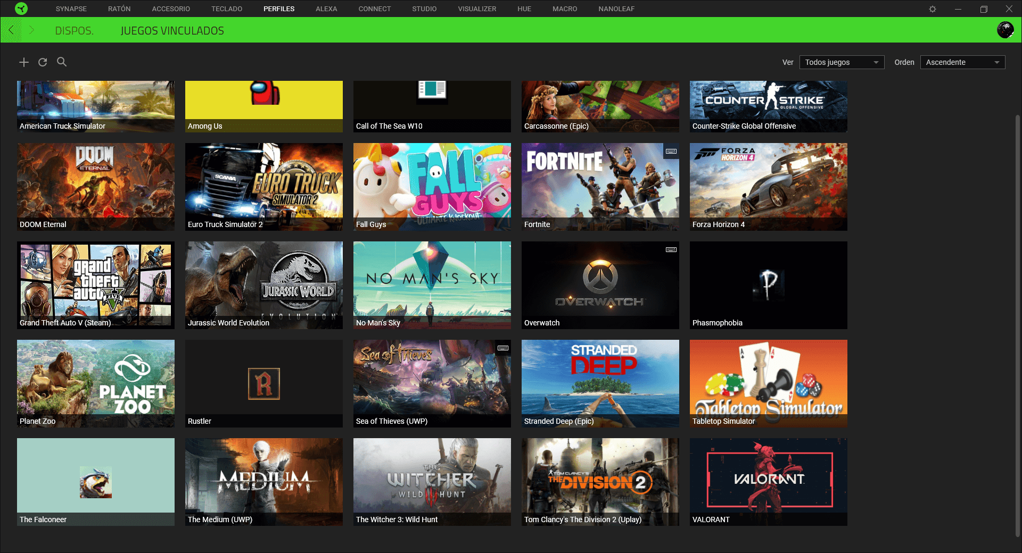This screenshot has height=553, width=1022.
Task: Open the RATÓN tab
Action: [119, 9]
